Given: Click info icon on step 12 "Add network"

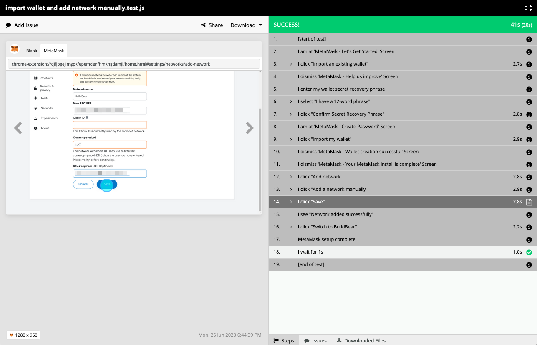Looking at the screenshot, I should (529, 177).
